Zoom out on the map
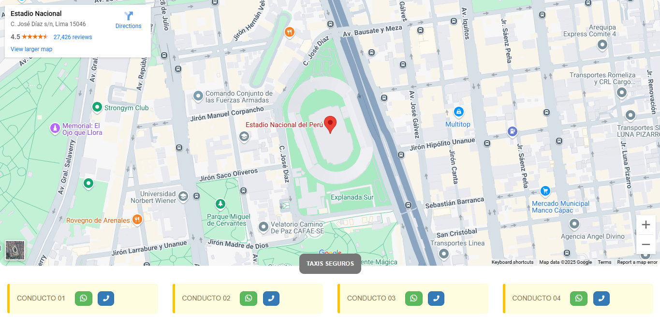The width and height of the screenshot is (660, 328). click(646, 244)
